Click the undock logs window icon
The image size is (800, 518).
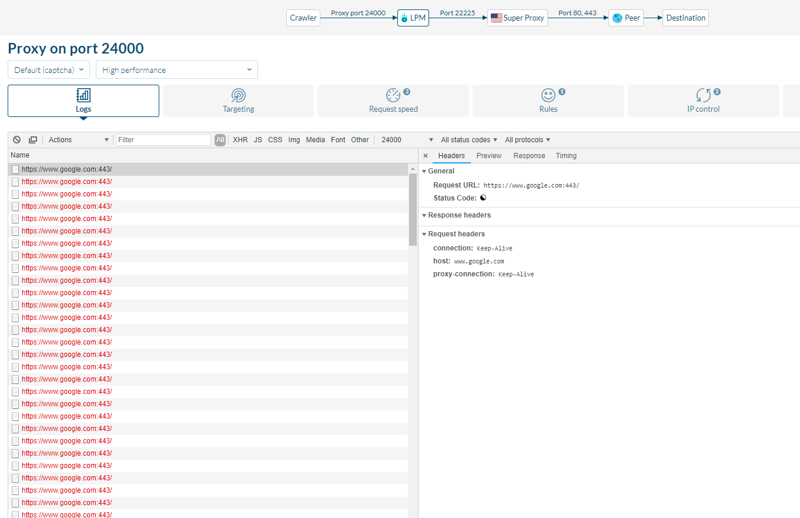(33, 140)
